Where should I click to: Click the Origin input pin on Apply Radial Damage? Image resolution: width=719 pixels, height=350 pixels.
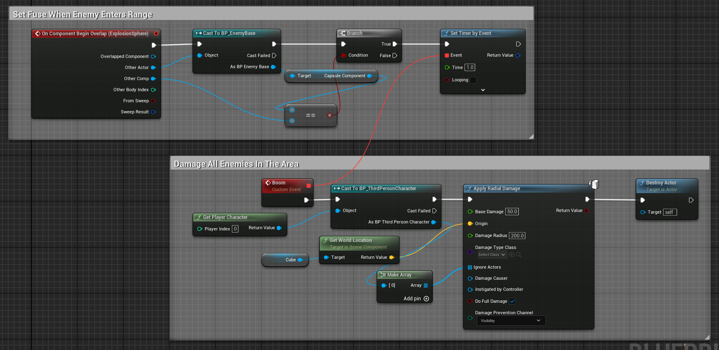point(470,223)
